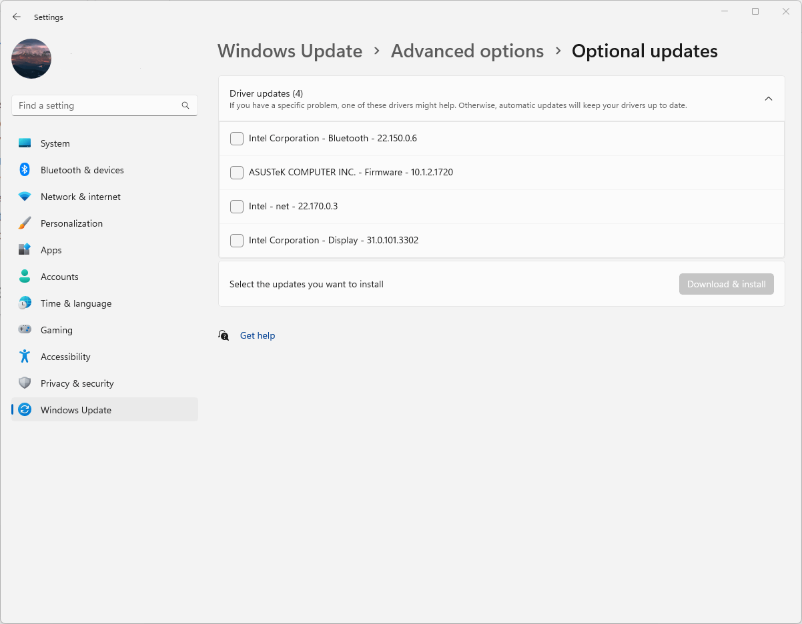This screenshot has height=624, width=802.
Task: Open the Gaming settings category
Action: pos(105,330)
